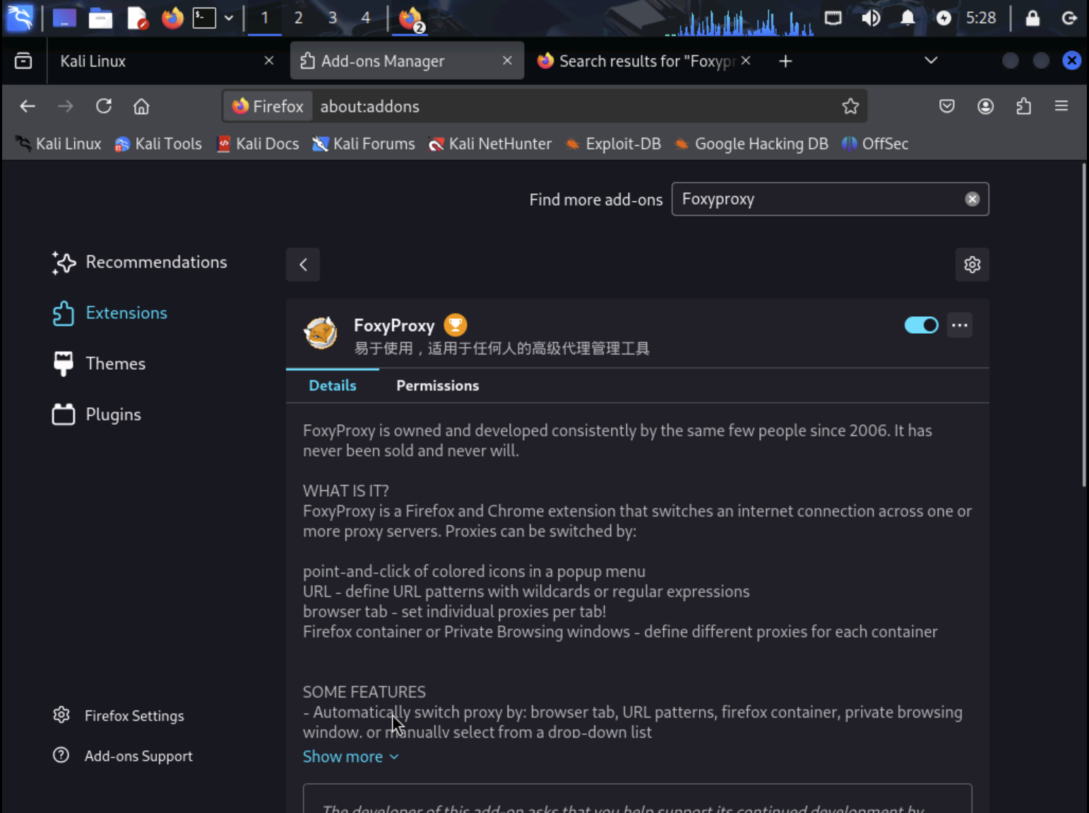This screenshot has height=813, width=1089.
Task: Open the extensions toolbar puzzle icon
Action: pyautogui.click(x=1023, y=107)
